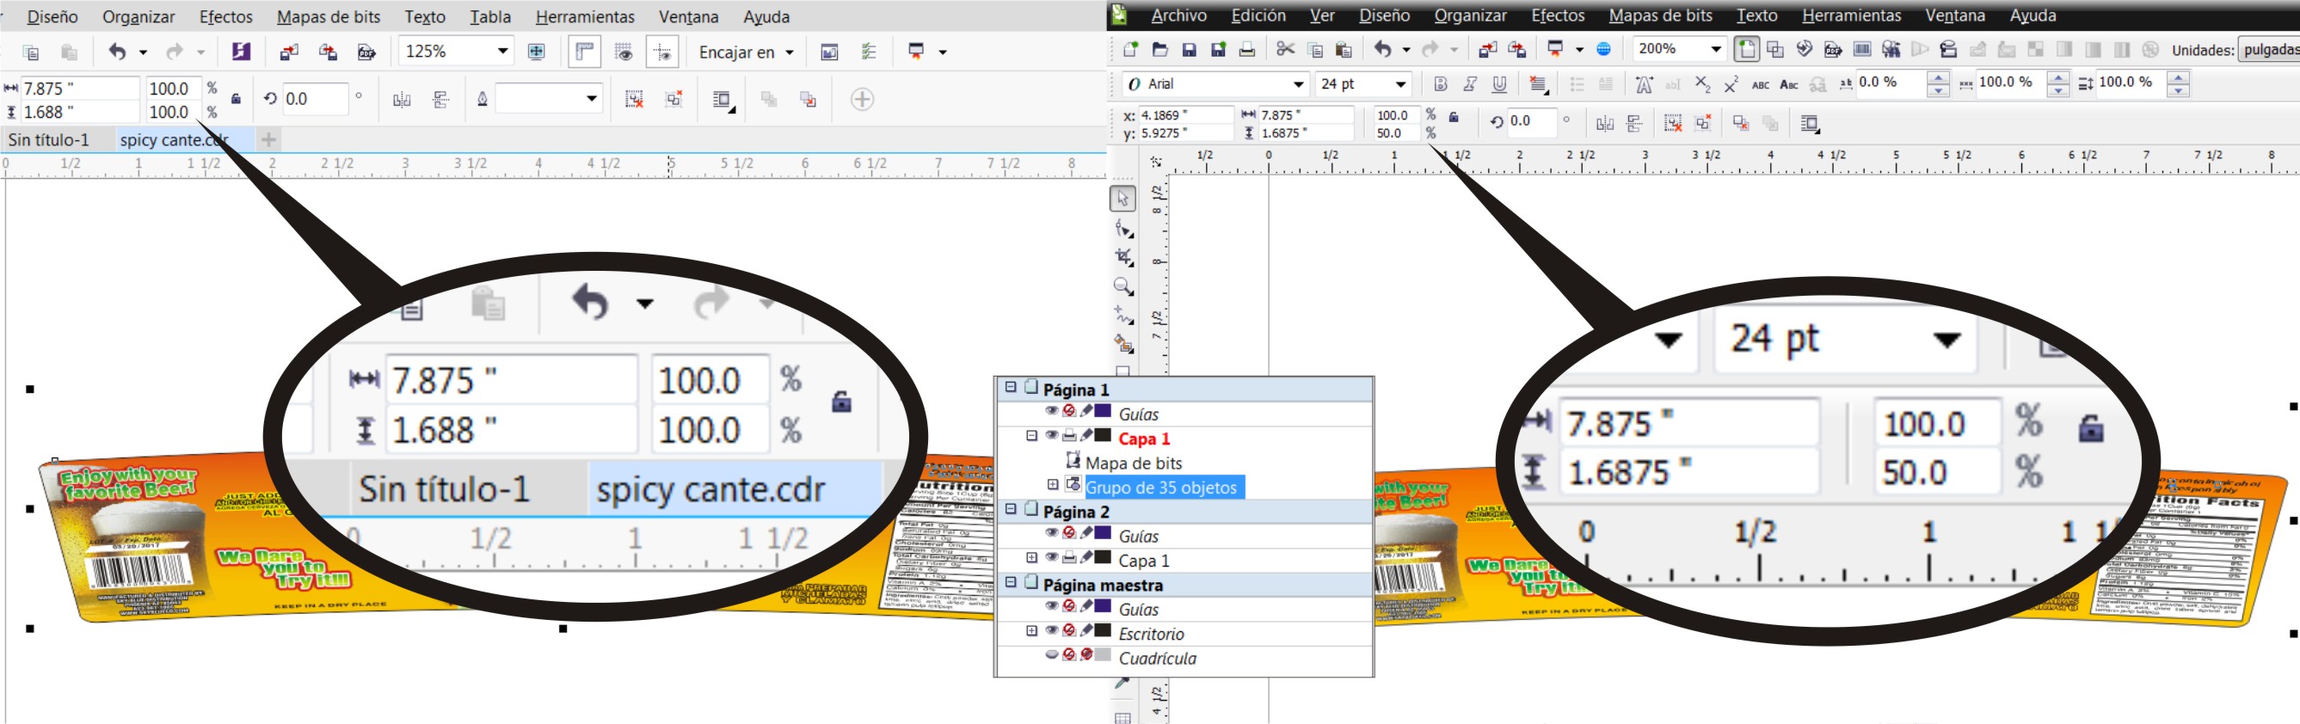Click the Export icon in left window toolbar
The height and width of the screenshot is (724, 2300).
[329, 52]
